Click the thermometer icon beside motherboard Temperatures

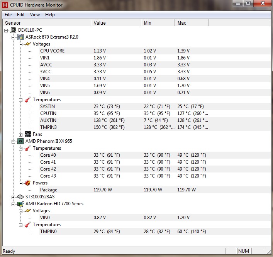coord(28,100)
